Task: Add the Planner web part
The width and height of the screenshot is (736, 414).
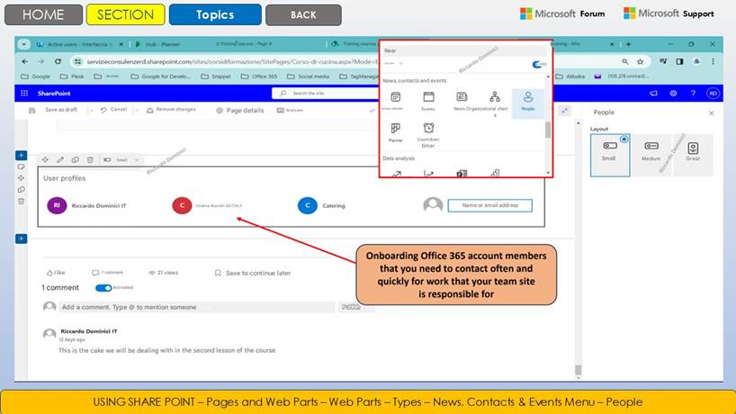Action: coord(396,128)
